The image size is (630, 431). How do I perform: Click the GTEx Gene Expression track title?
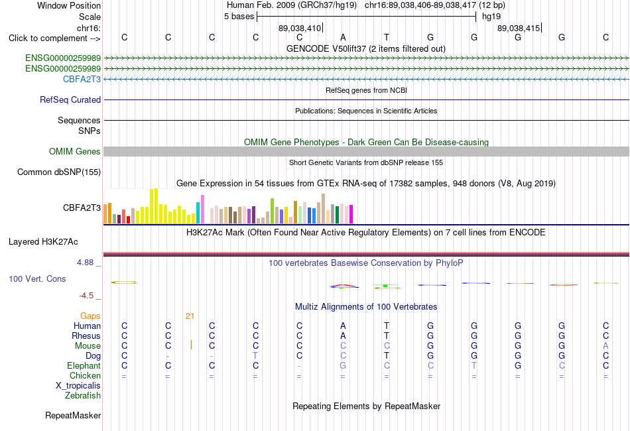click(366, 184)
